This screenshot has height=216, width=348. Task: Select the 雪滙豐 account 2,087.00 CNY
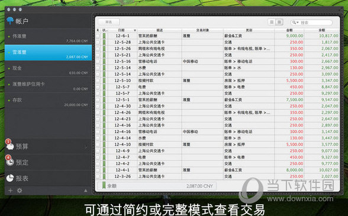(x=48, y=53)
